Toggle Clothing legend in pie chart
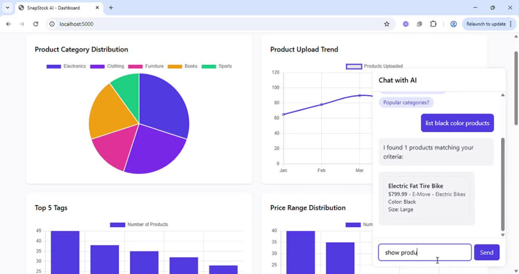 pyautogui.click(x=107, y=66)
